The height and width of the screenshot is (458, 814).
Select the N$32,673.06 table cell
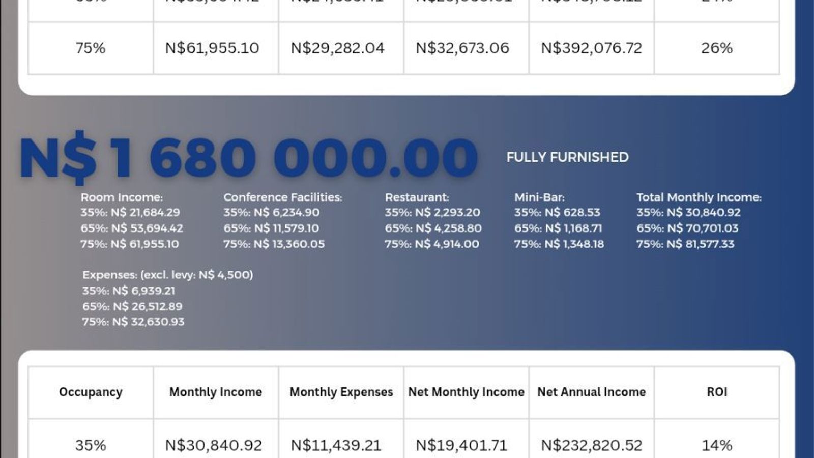click(x=462, y=48)
